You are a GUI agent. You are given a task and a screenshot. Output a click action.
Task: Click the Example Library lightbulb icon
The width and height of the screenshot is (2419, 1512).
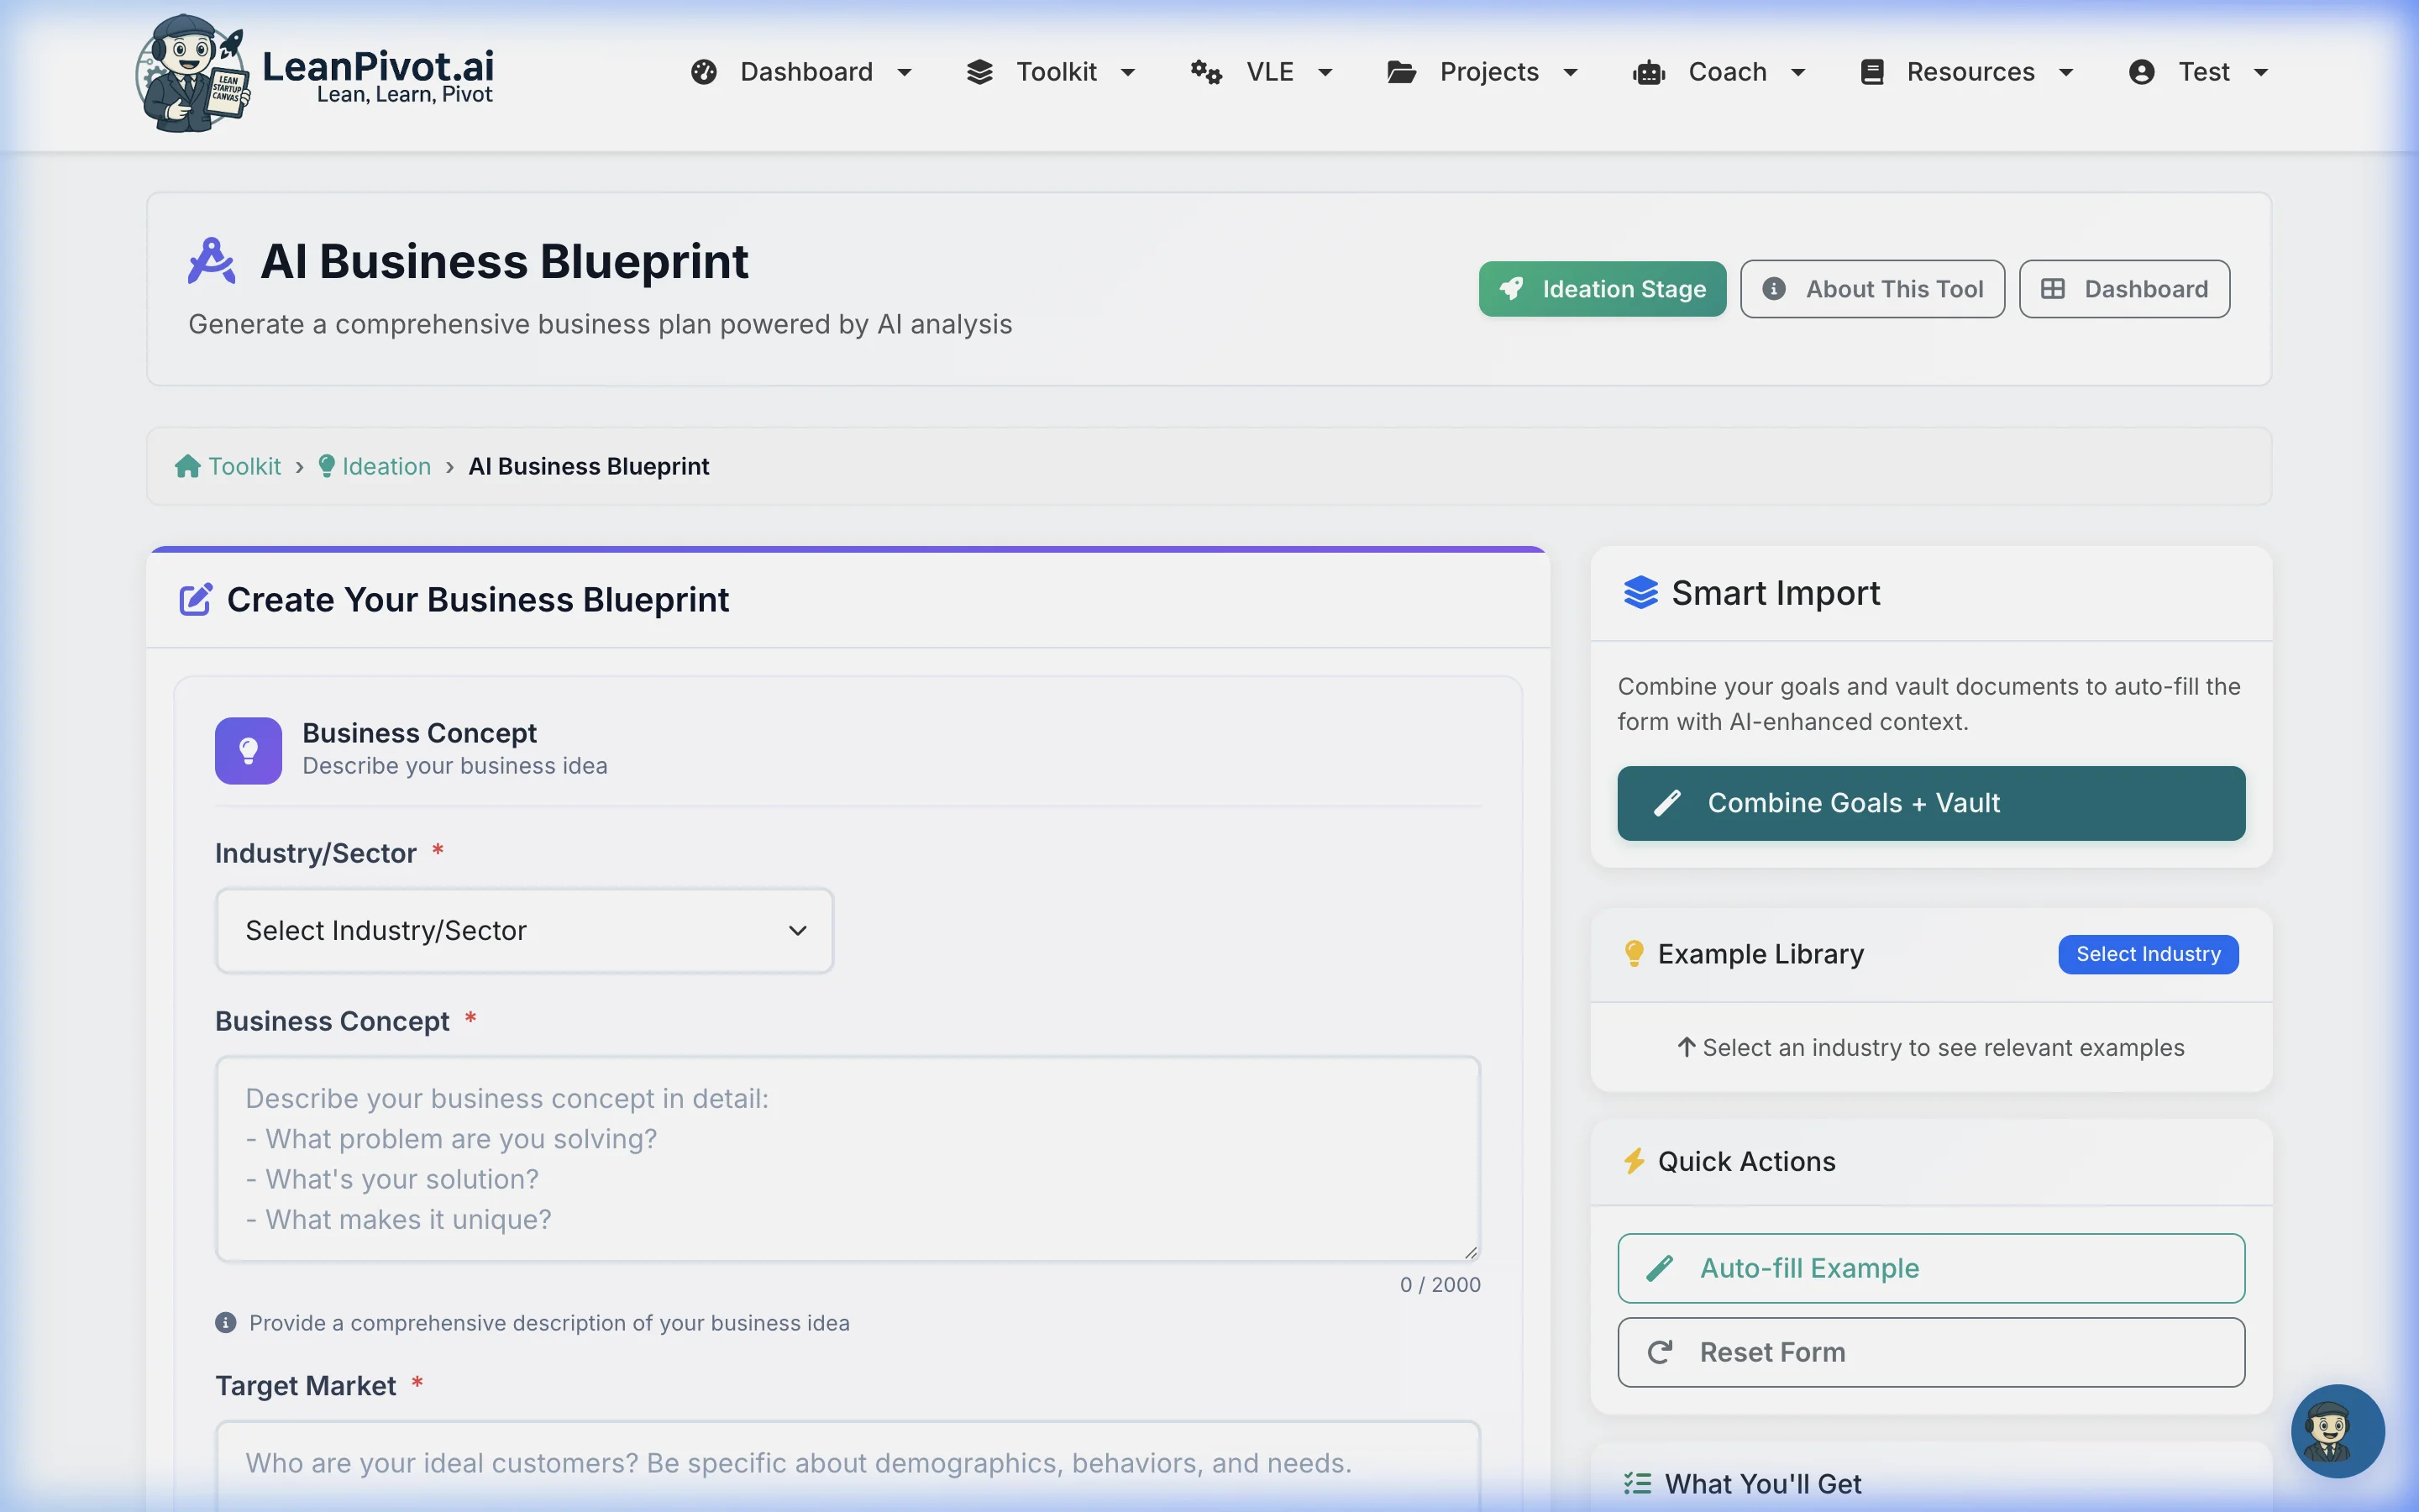[x=1635, y=954]
